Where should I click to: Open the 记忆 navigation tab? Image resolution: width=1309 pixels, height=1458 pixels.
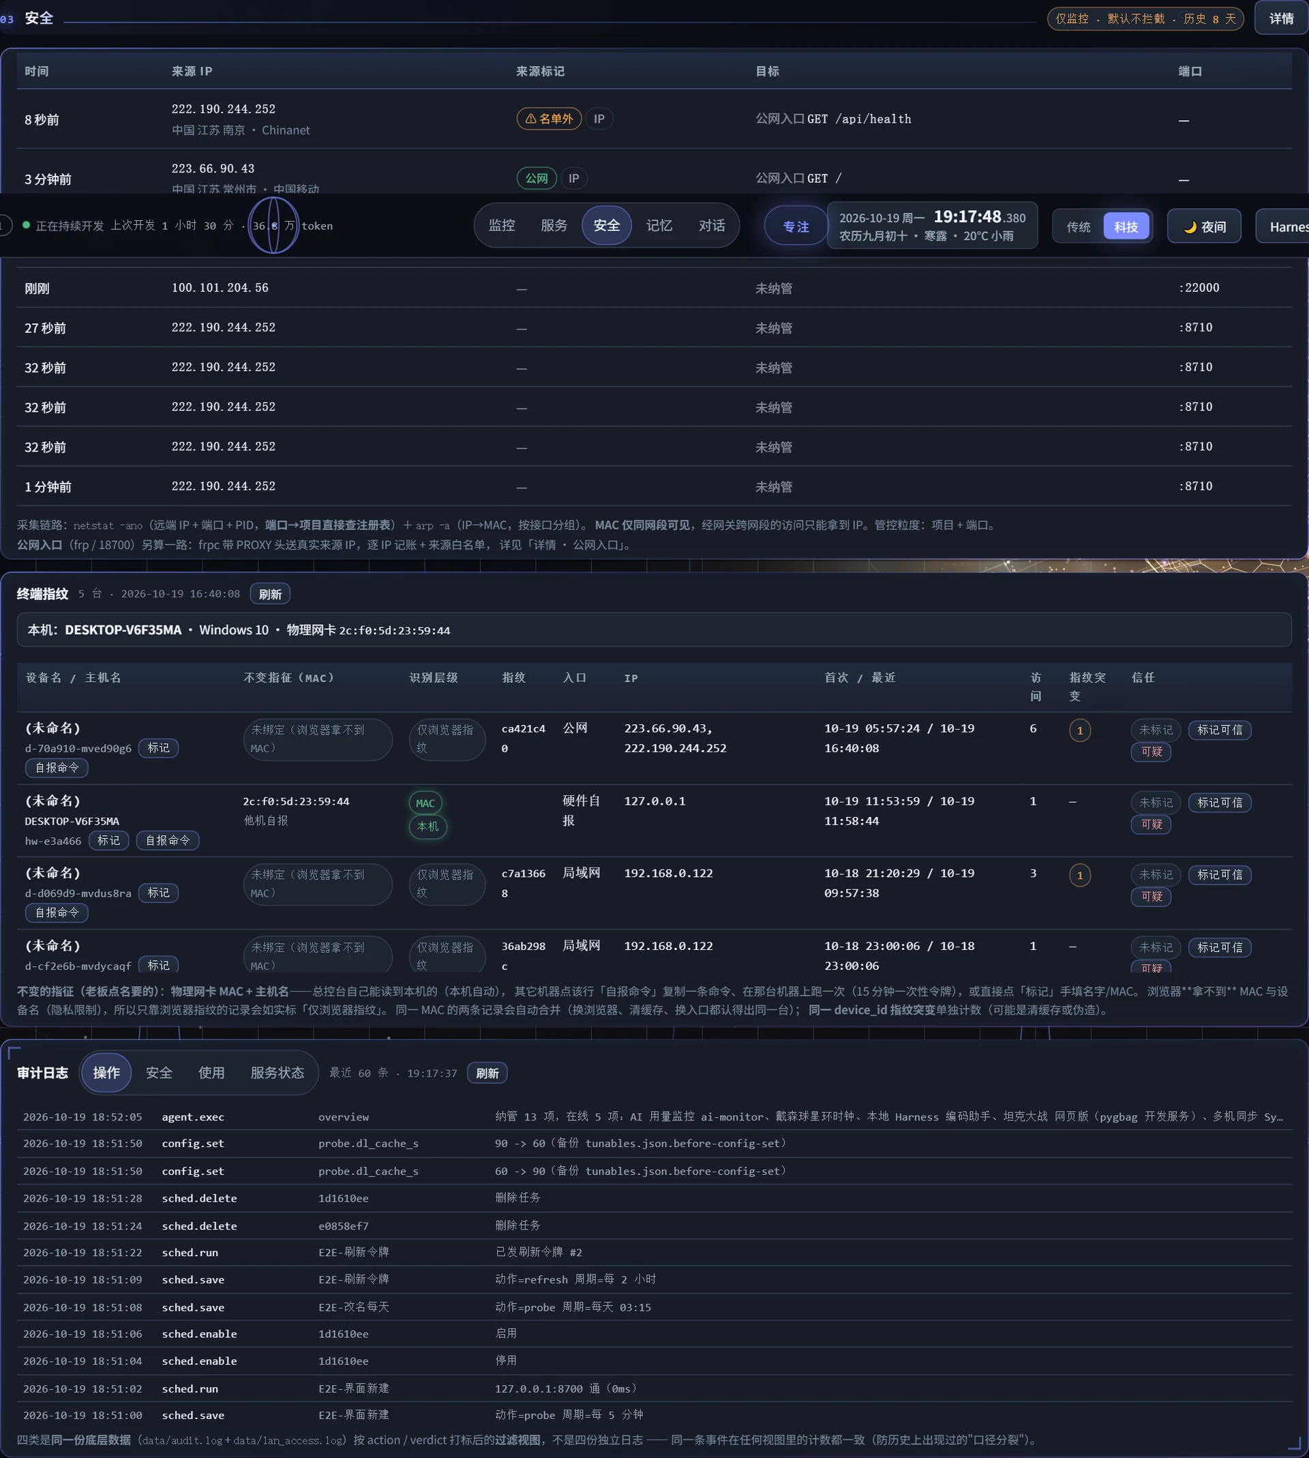659,226
